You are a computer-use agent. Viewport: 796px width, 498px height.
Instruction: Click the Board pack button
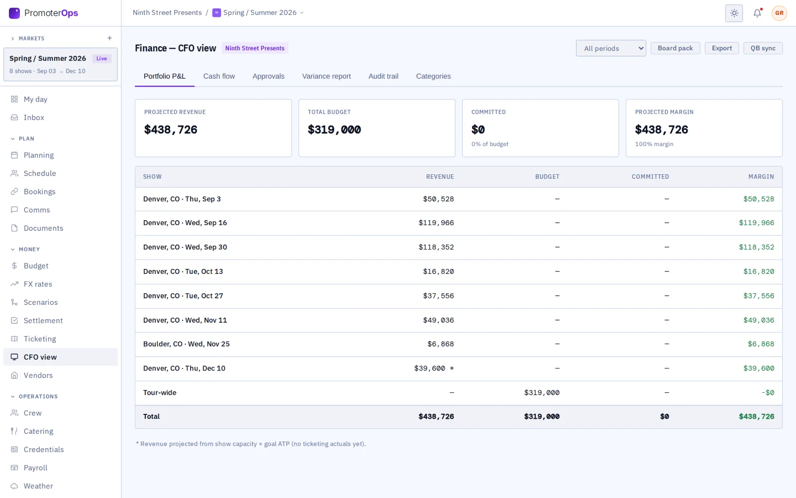[675, 48]
